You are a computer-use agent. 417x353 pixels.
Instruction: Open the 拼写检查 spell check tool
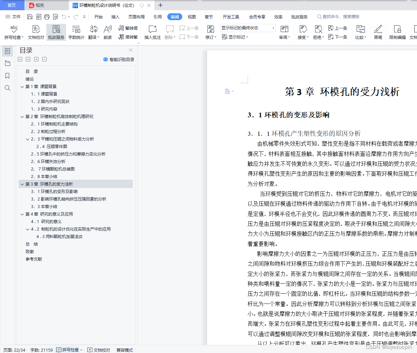14,32
